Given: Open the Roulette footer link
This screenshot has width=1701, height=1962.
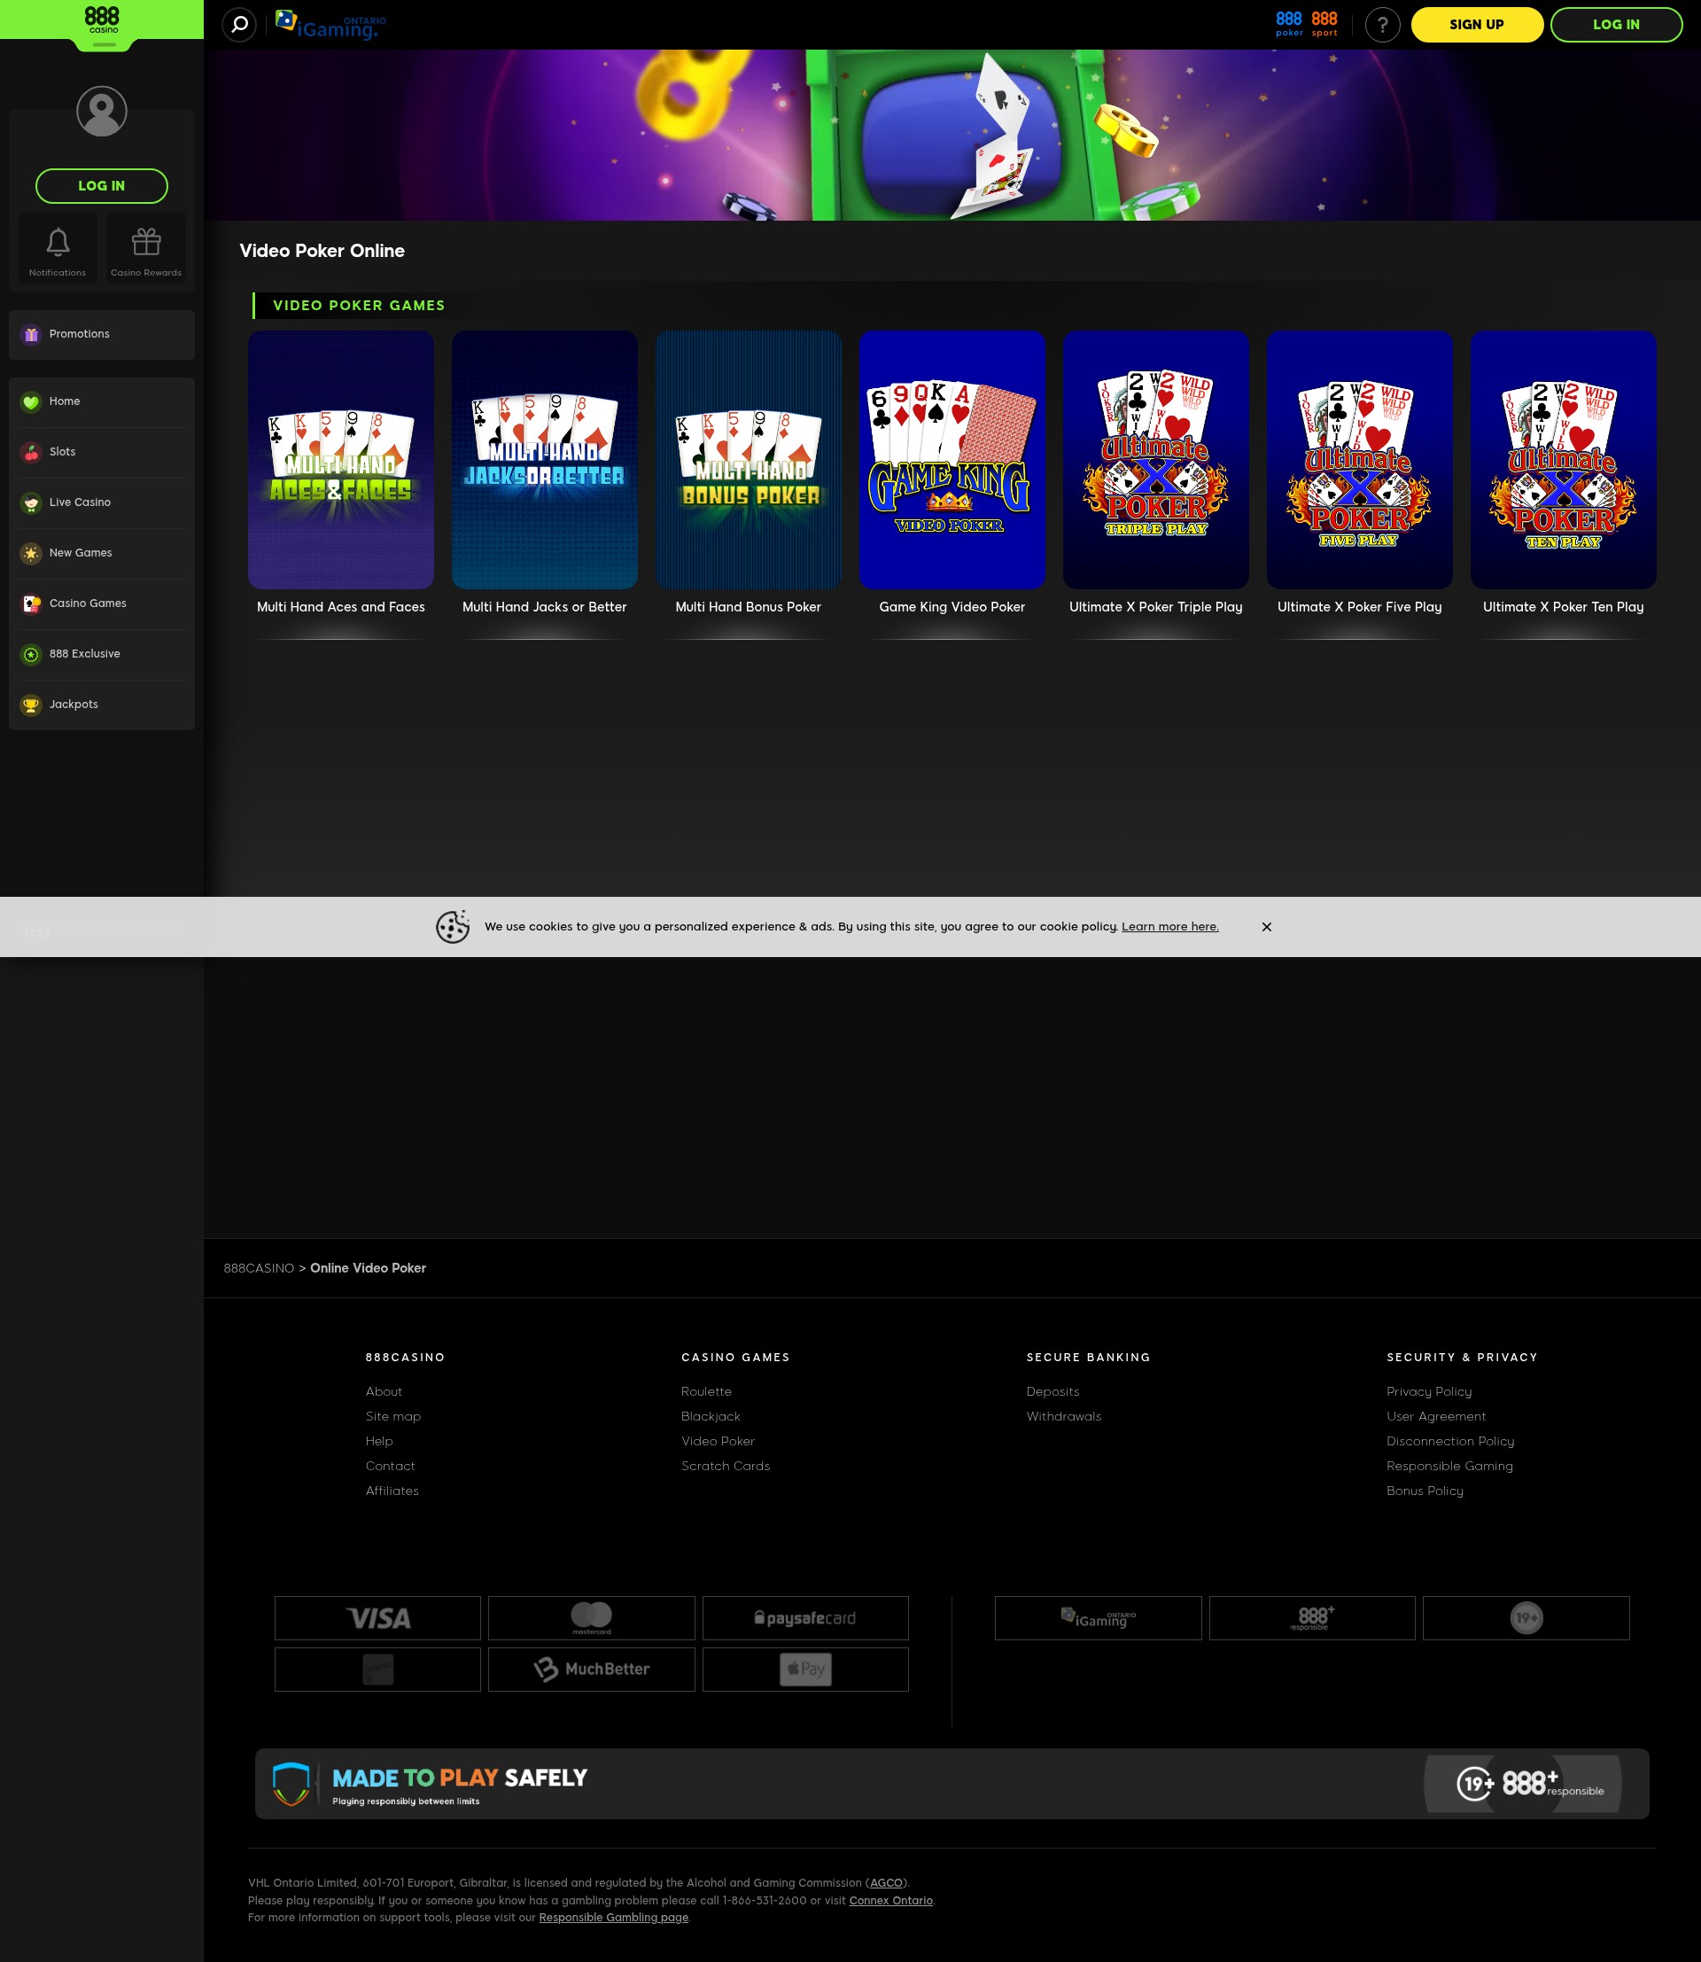Looking at the screenshot, I should [706, 1391].
